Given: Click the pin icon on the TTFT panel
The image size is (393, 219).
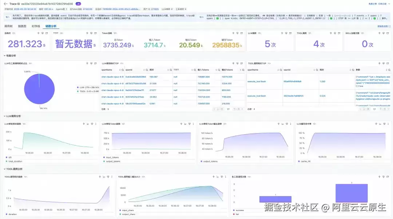Looking at the screenshot, I should (87, 33).
